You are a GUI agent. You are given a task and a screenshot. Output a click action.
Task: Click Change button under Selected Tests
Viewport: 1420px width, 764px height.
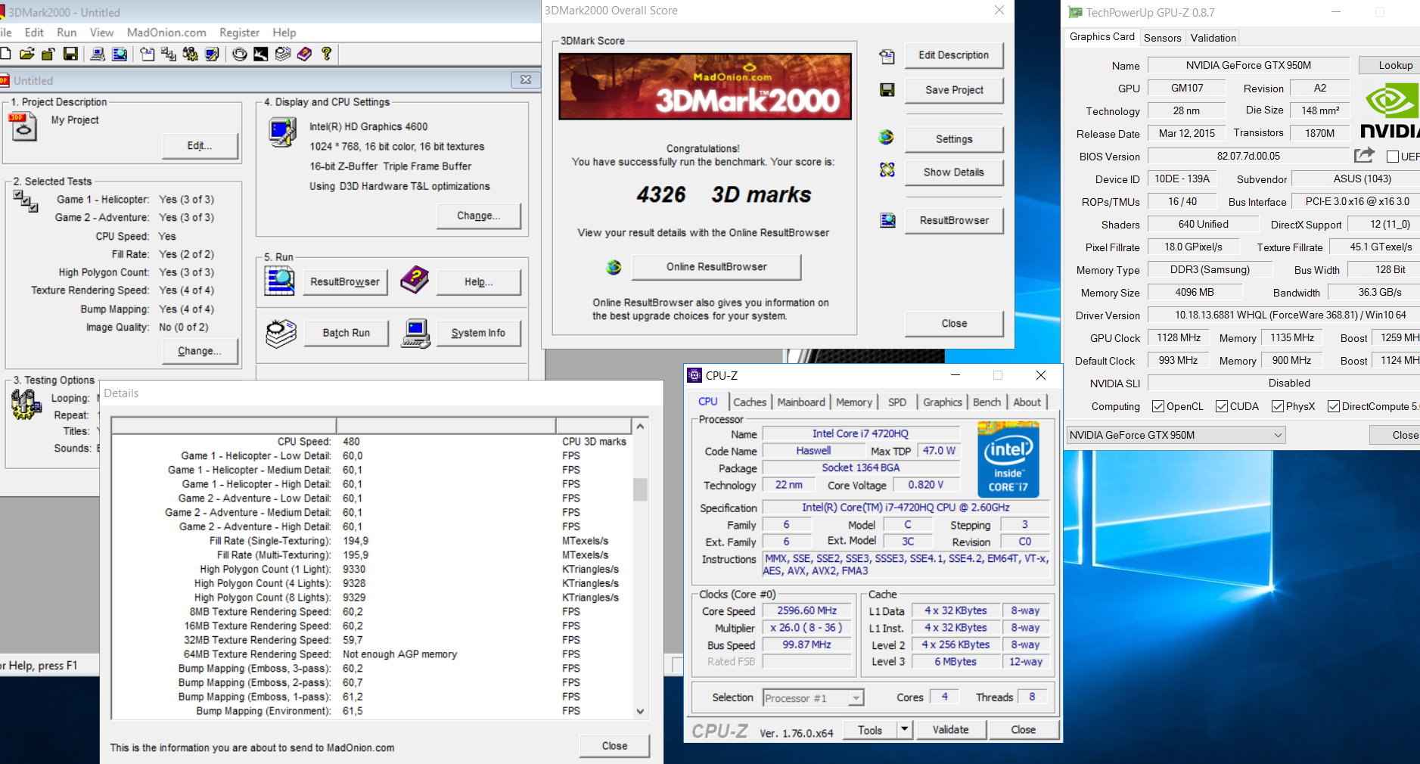tap(200, 351)
